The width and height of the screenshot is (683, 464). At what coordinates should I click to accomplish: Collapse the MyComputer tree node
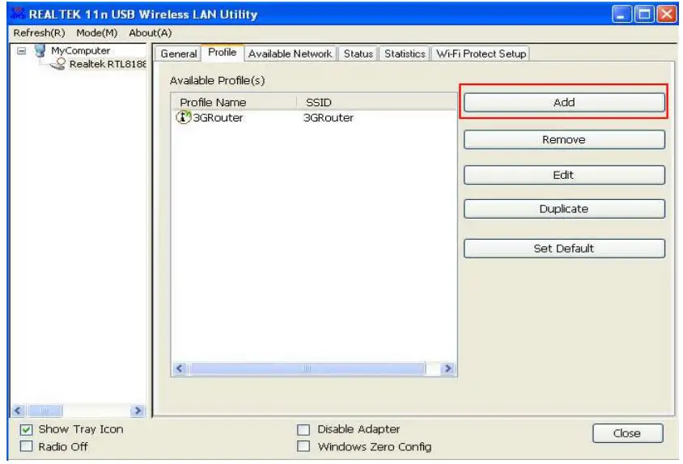[21, 51]
